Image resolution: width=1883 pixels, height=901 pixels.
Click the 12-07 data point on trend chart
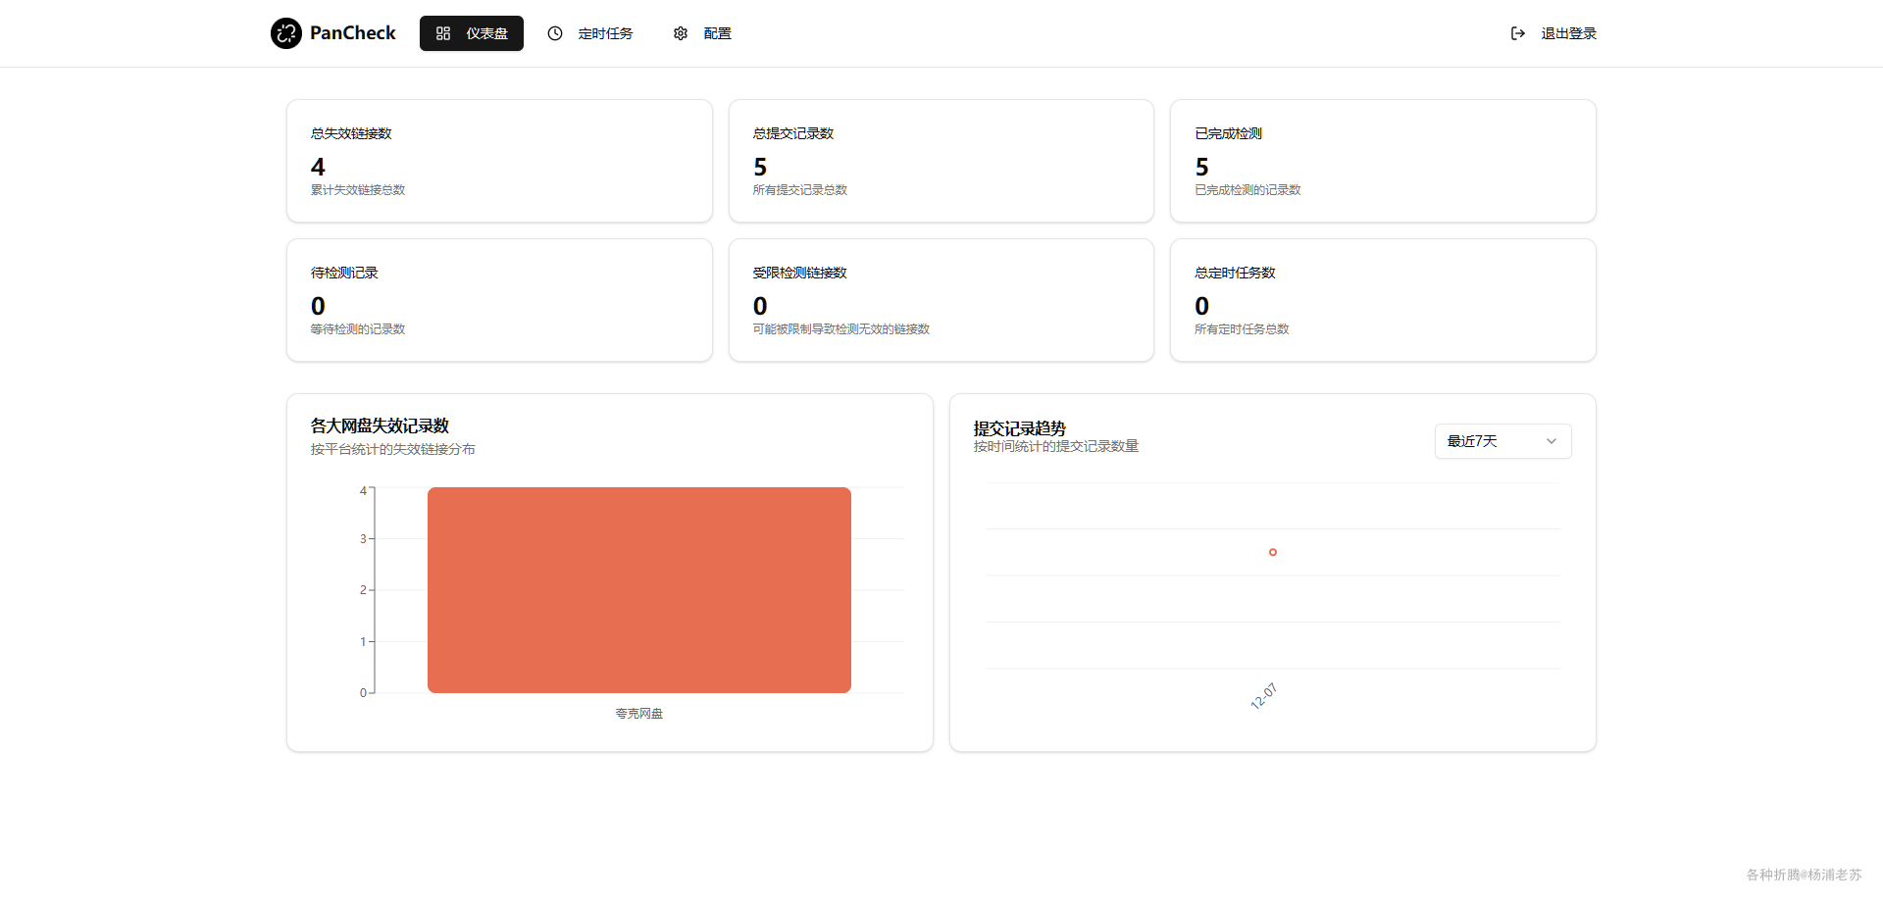point(1273,552)
